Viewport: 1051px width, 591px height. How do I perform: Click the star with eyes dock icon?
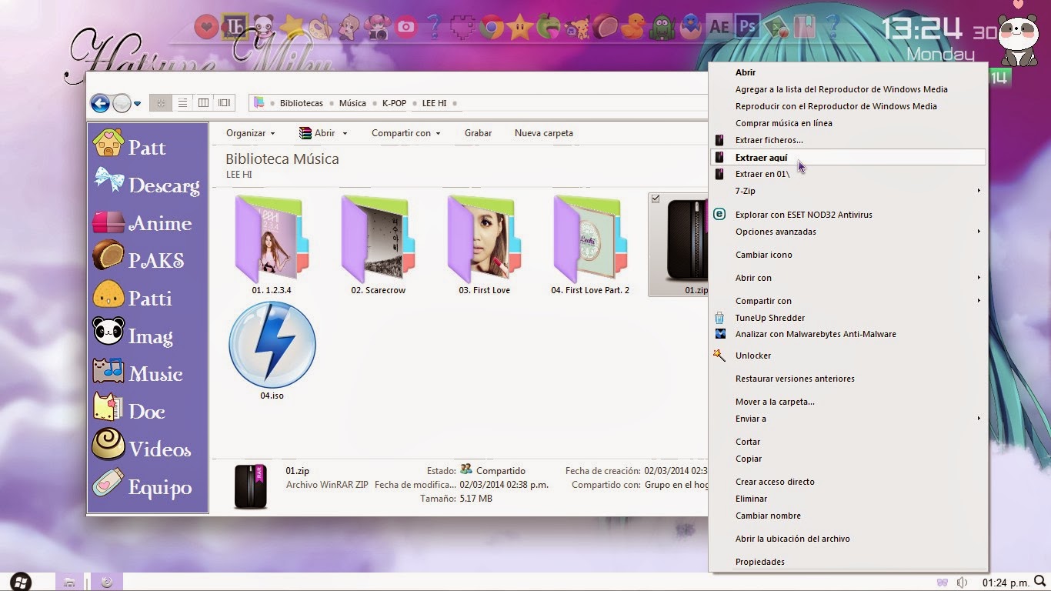point(520,28)
